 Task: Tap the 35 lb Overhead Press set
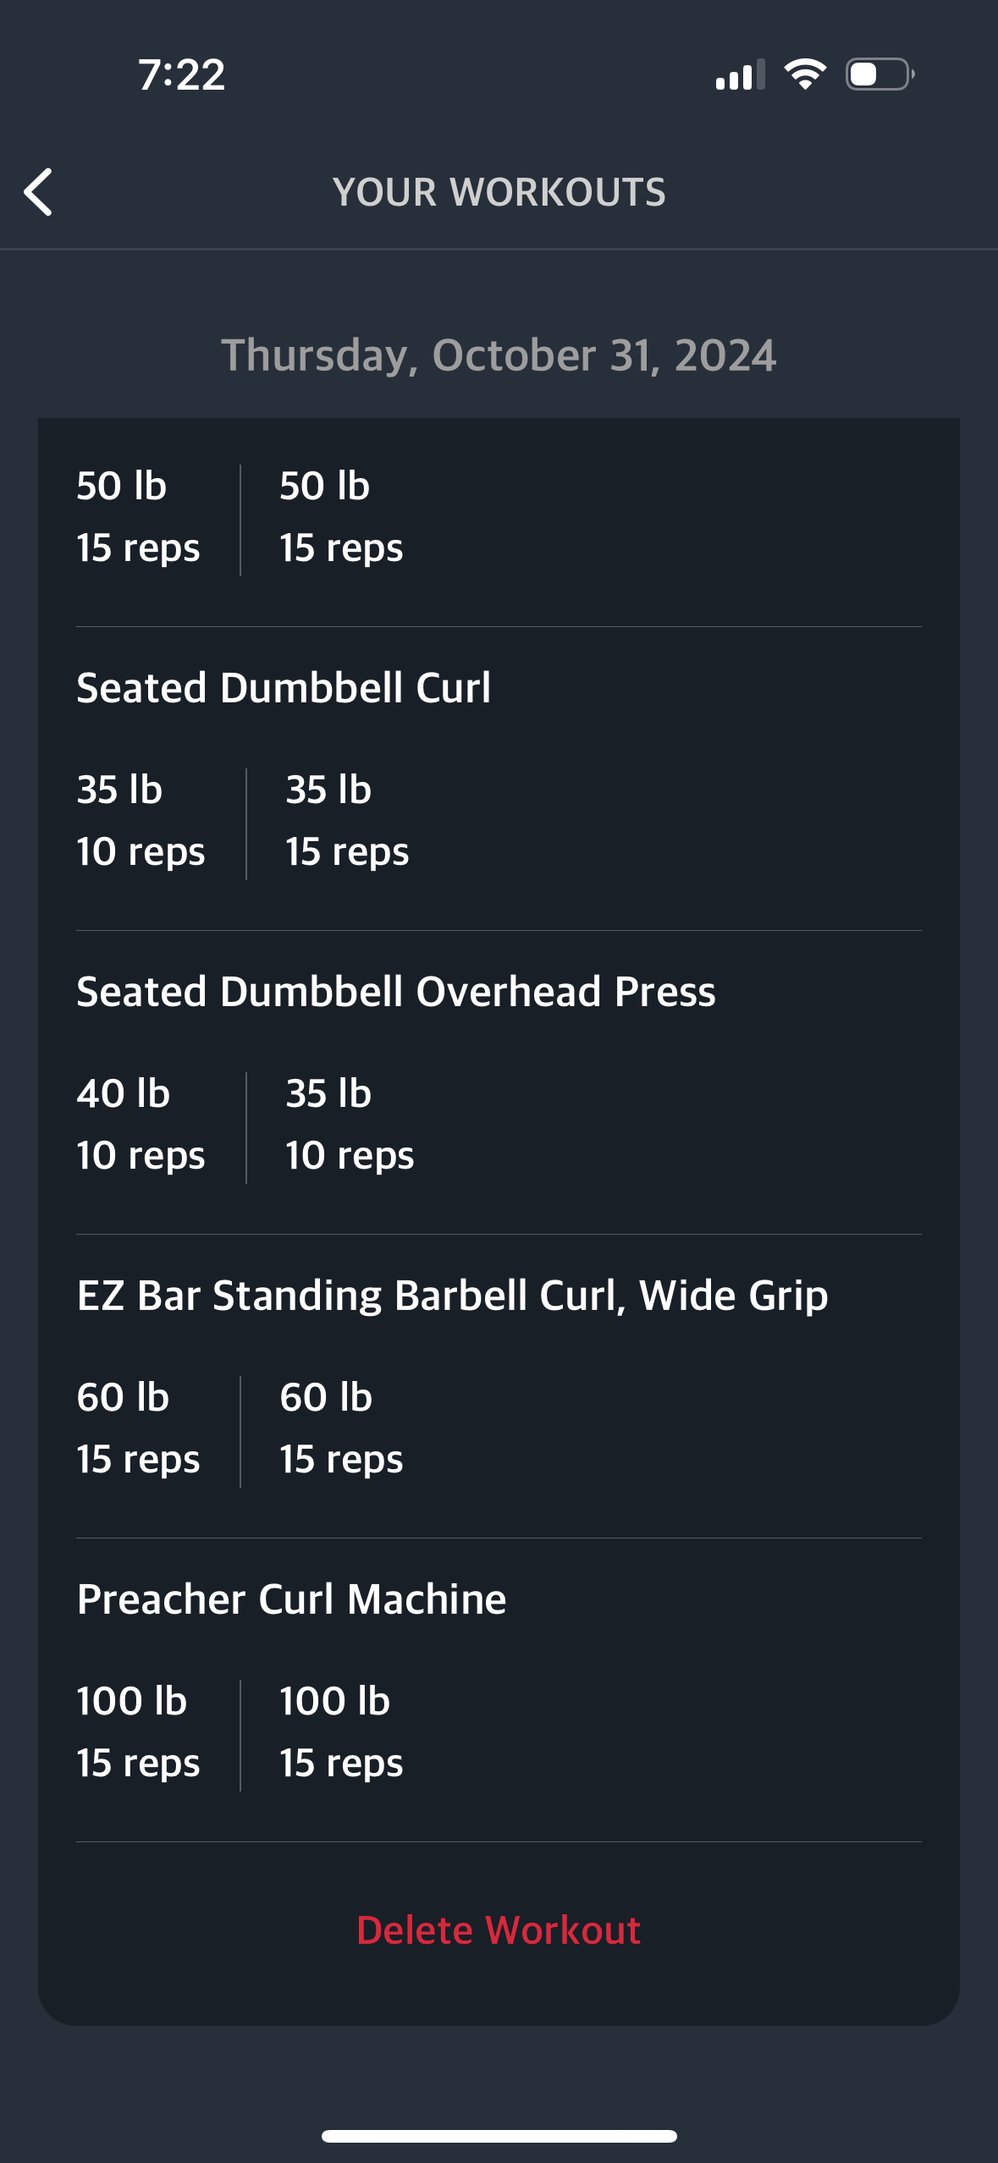pyautogui.click(x=350, y=1124)
